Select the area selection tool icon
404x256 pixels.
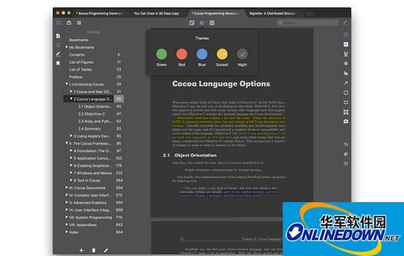346,112
